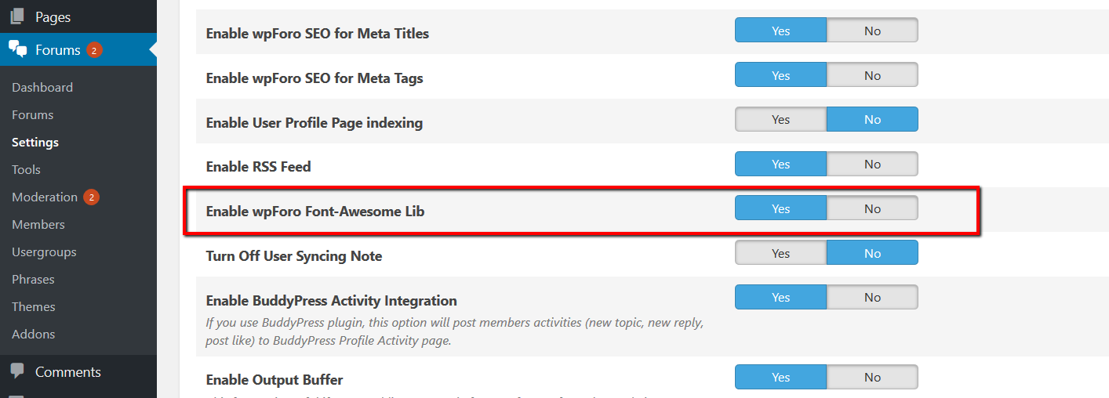Image resolution: width=1109 pixels, height=398 pixels.
Task: Set wpForo SEO for Meta Titles to No
Action: (872, 31)
